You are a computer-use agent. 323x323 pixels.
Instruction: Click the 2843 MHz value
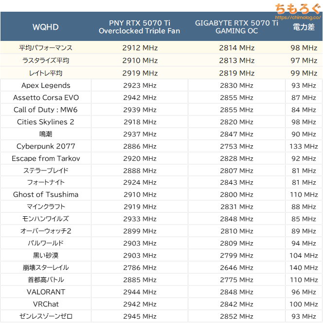pos(237,182)
